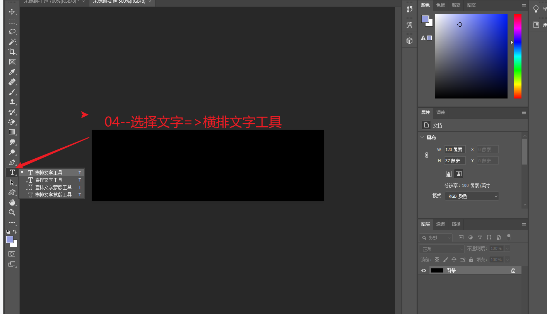Toggle lock all padlock next to 填充

pos(471,260)
